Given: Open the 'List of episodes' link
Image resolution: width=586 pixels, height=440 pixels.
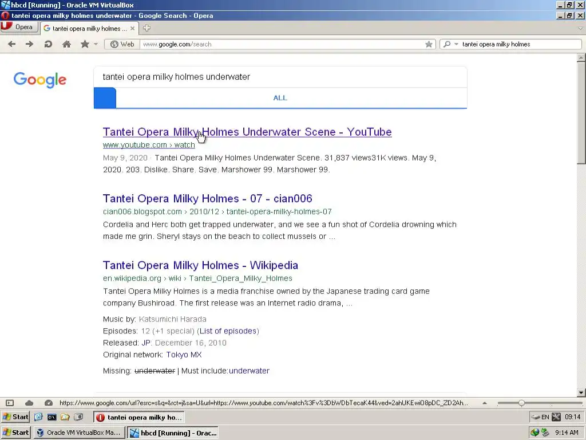Looking at the screenshot, I should [x=228, y=331].
